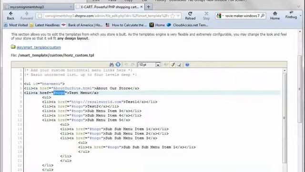305x172 pixels.
Task: Click in the search box text
Action: pos(242,16)
